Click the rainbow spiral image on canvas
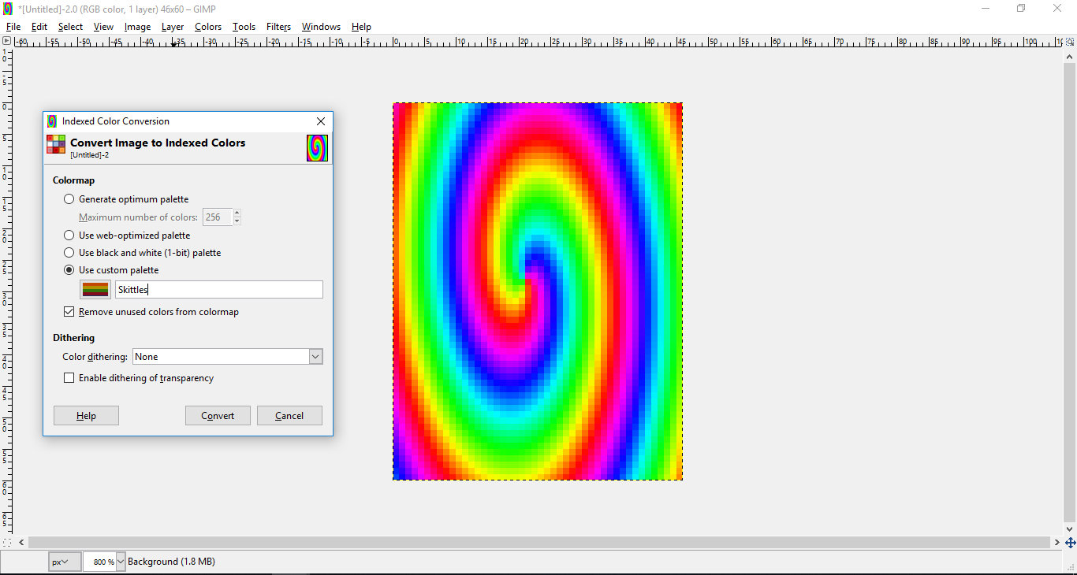This screenshot has height=575, width=1077. (x=538, y=291)
